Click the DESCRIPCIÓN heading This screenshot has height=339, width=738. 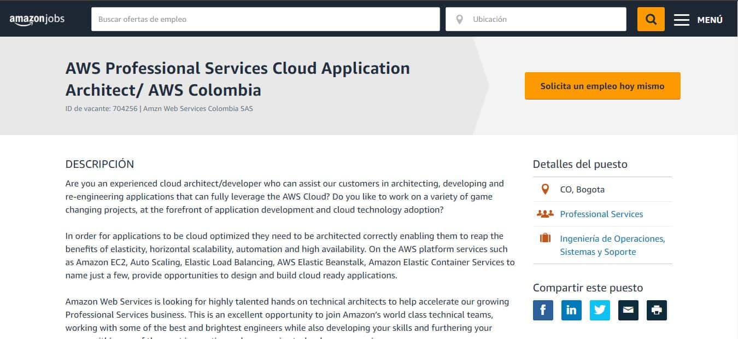[x=99, y=164]
